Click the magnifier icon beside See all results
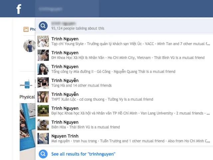This screenshot has width=213, height=160. click(x=43, y=154)
